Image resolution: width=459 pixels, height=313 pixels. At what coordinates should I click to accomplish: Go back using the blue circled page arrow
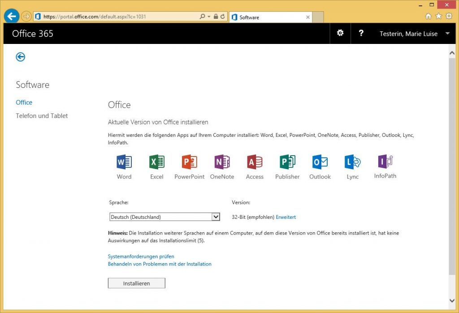click(x=21, y=57)
